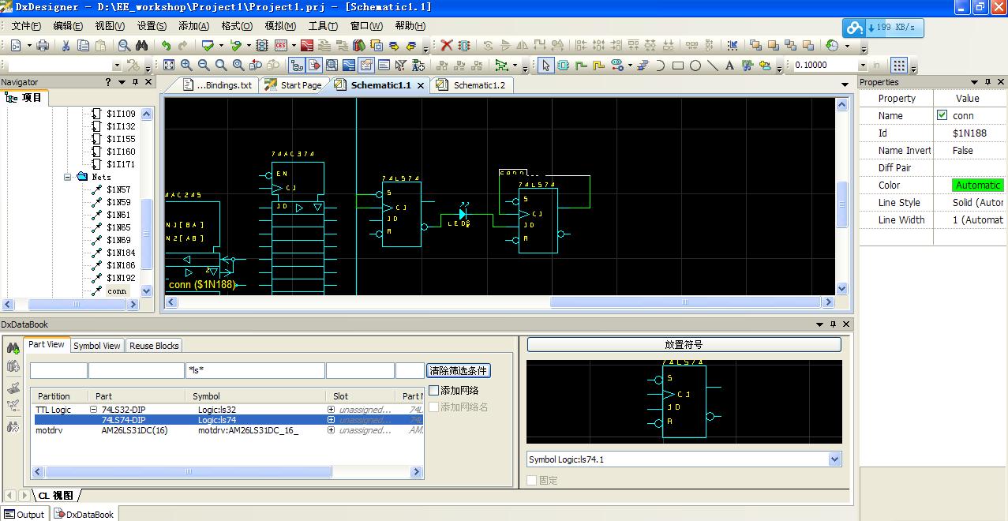Image resolution: width=1008 pixels, height=521 pixels.
Task: Toggle the grid dots display button
Action: [x=899, y=66]
